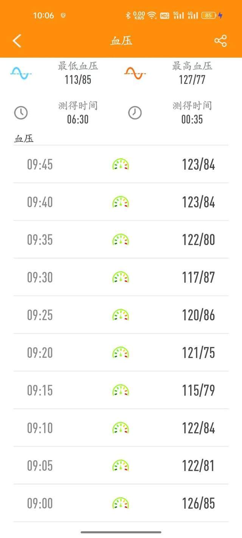242x538 pixels.
Task: Tap the 120/86 reading value
Action: pos(199,315)
